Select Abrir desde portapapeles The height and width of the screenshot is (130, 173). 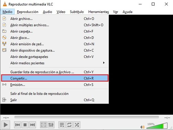(54, 57)
